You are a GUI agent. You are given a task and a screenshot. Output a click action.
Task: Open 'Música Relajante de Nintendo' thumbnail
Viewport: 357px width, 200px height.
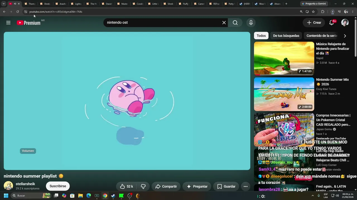pos(284,58)
